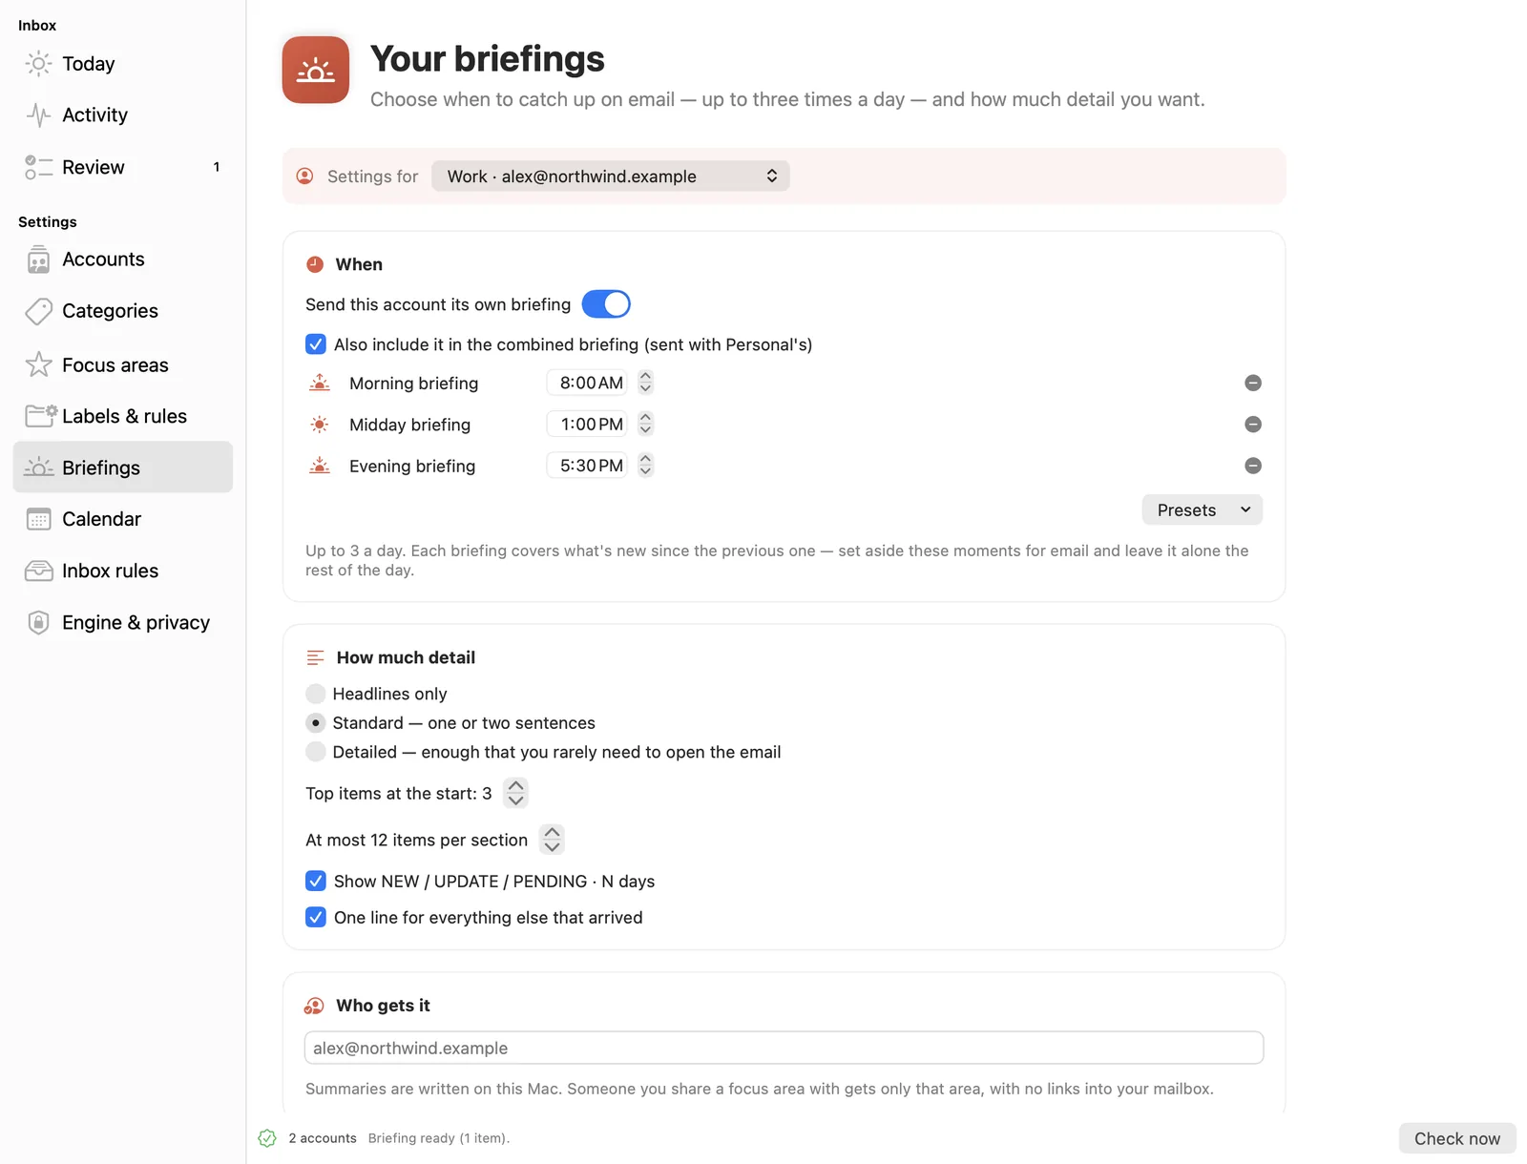
Task: Click the Accounts icon in sidebar
Action: [38, 260]
